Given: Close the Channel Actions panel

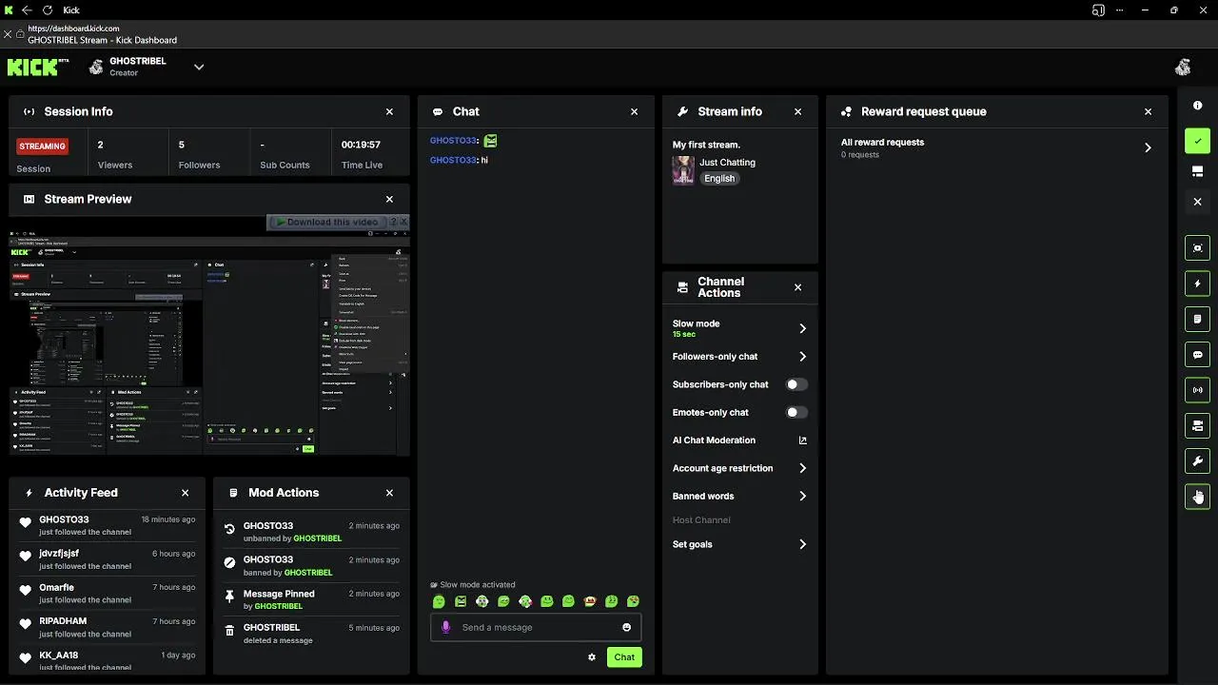Looking at the screenshot, I should pos(797,287).
